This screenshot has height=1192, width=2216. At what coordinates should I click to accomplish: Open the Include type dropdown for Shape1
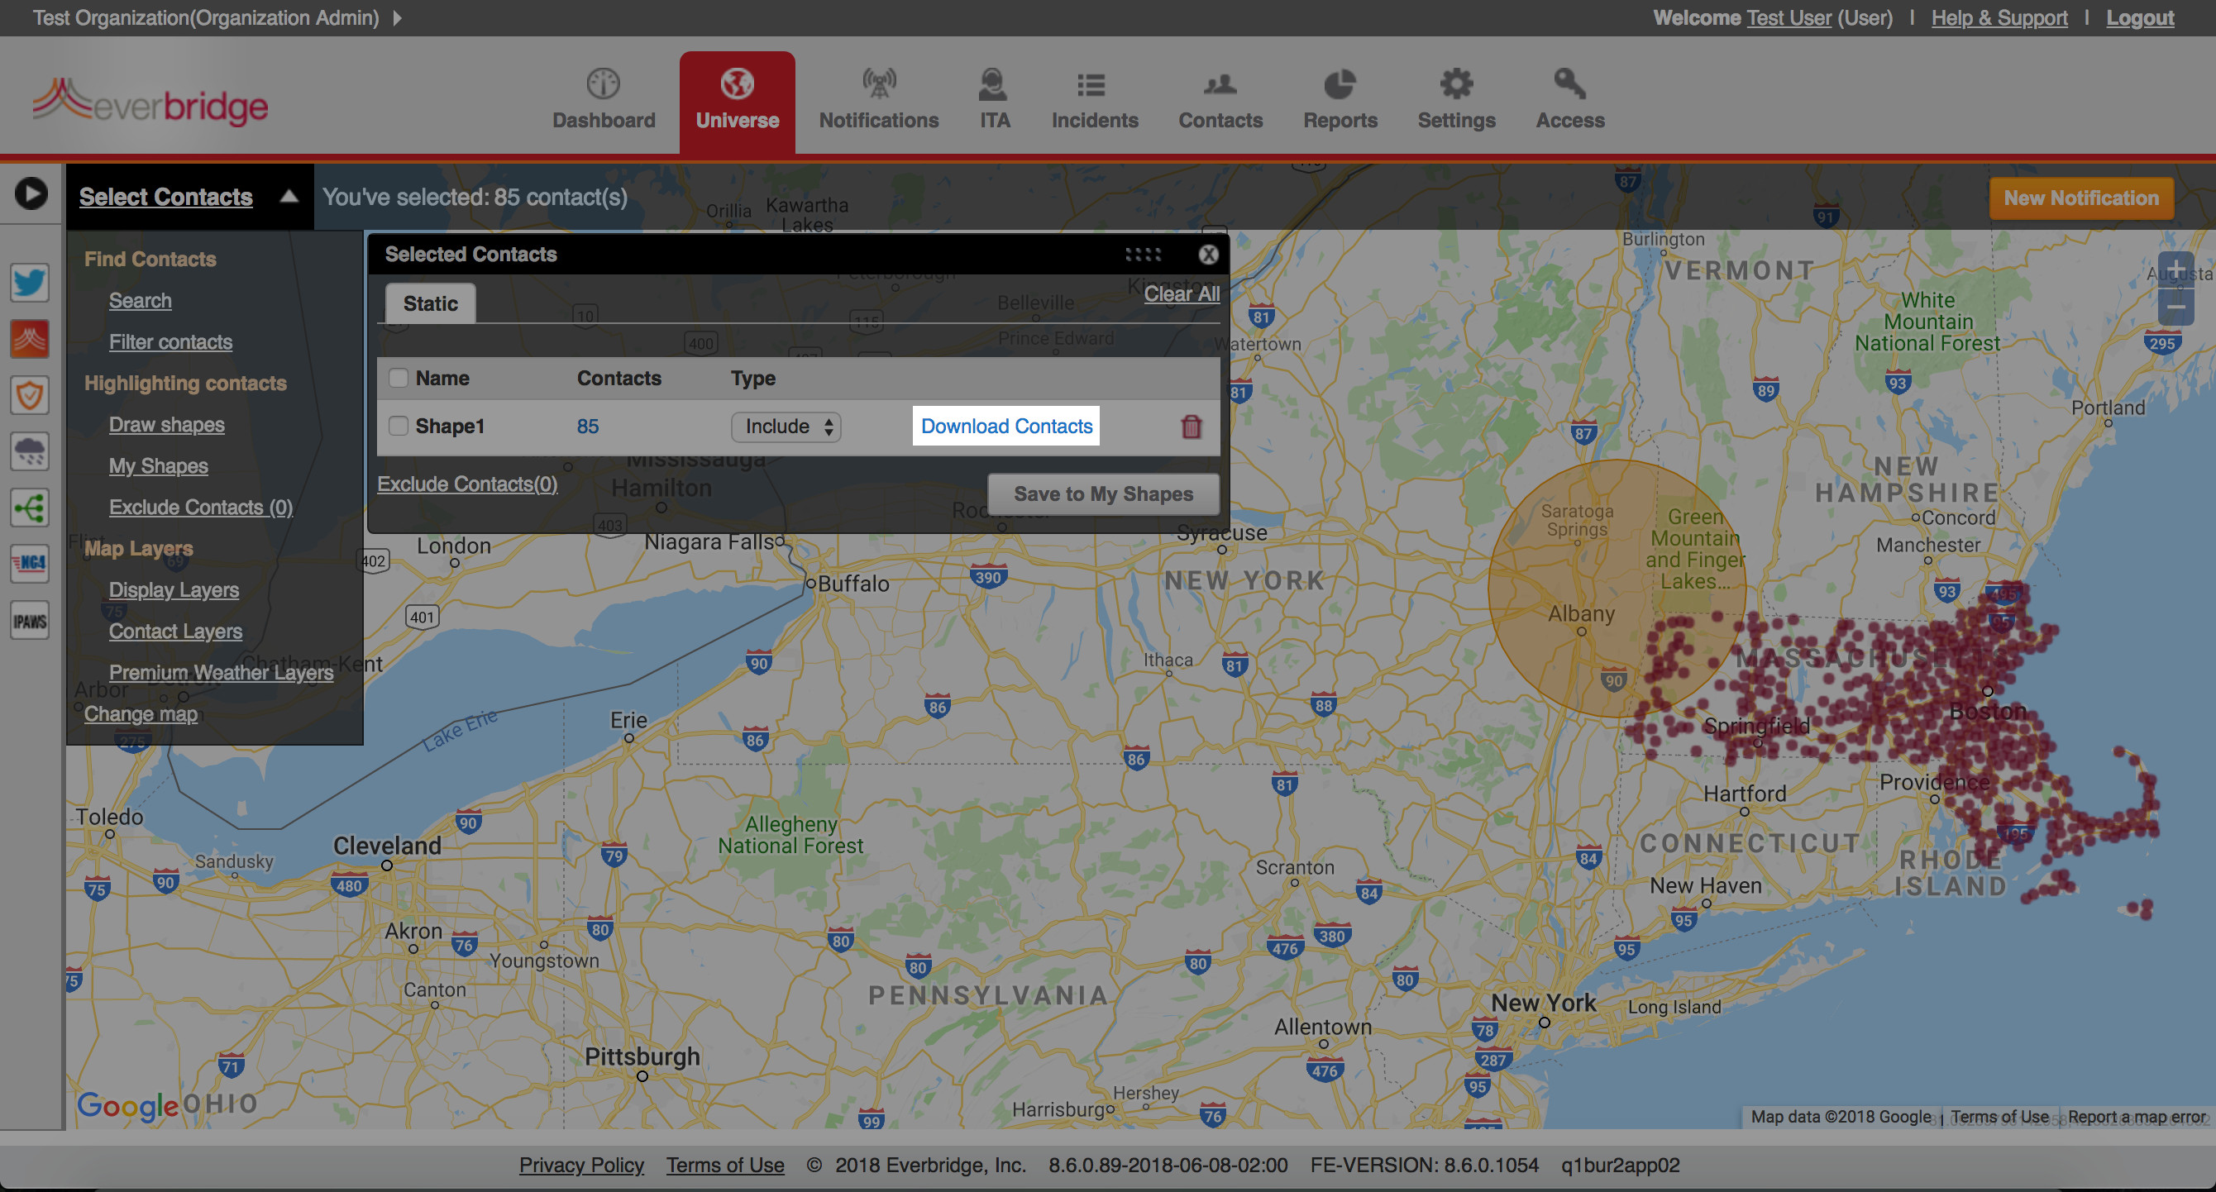coord(786,427)
